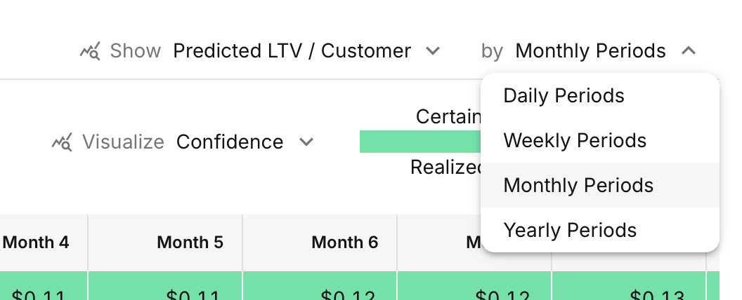Click the Show label text

point(136,51)
